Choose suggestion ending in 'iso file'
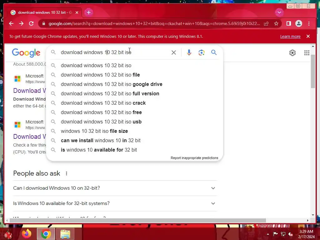Screen dimensions: 320x240 (135, 75)
